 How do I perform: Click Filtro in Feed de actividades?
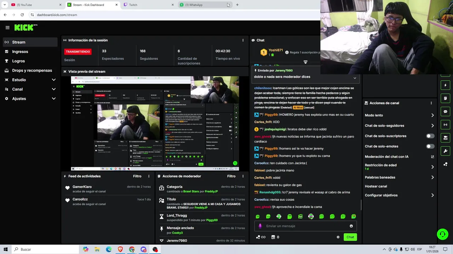click(x=137, y=176)
